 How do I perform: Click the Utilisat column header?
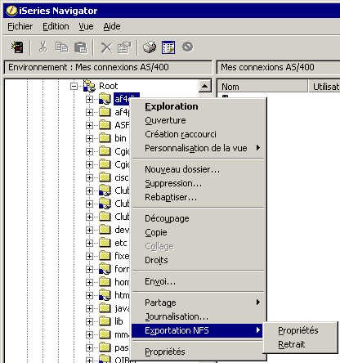(x=324, y=87)
